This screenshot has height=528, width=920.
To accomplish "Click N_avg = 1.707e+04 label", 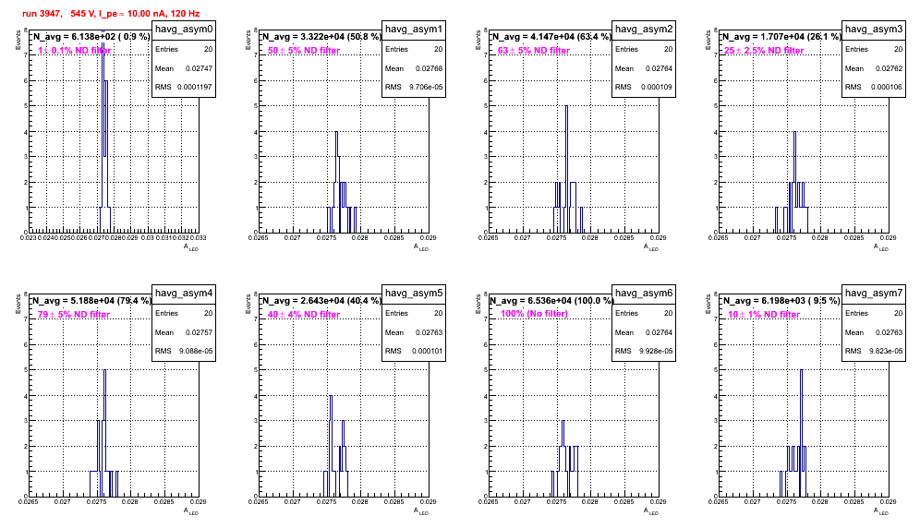I will 781,36.
